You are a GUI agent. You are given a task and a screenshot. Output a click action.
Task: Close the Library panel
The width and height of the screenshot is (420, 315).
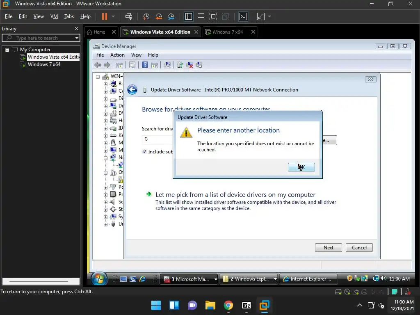click(77, 28)
